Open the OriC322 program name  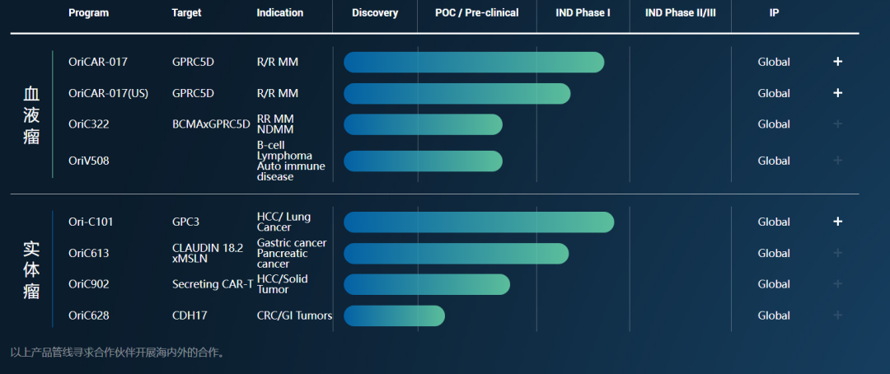pos(88,124)
